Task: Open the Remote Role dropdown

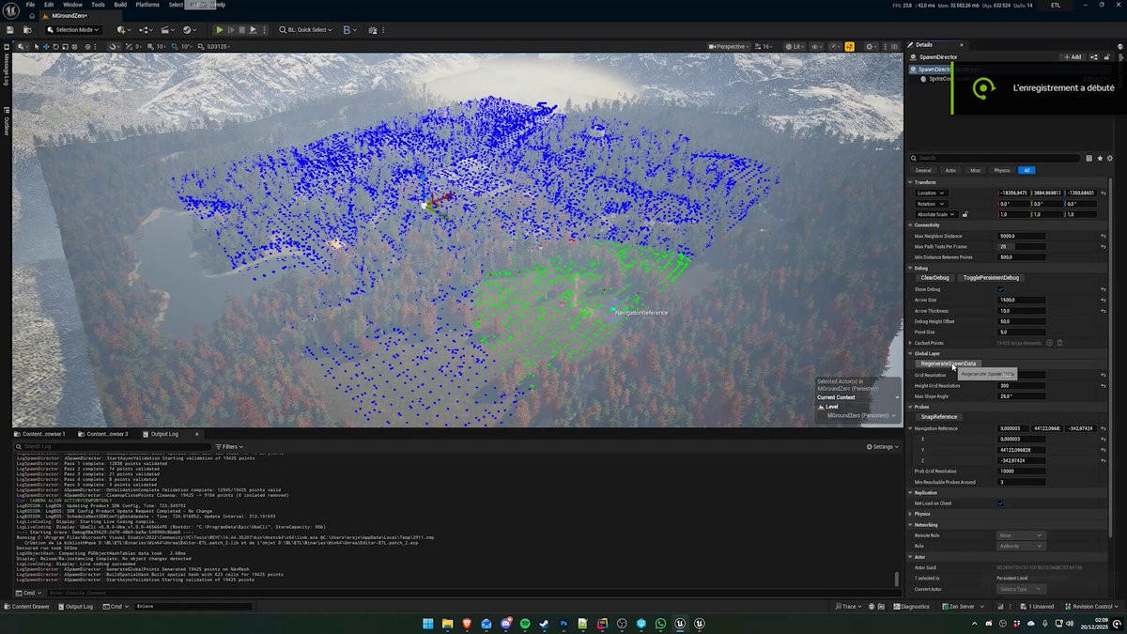Action: click(1020, 535)
